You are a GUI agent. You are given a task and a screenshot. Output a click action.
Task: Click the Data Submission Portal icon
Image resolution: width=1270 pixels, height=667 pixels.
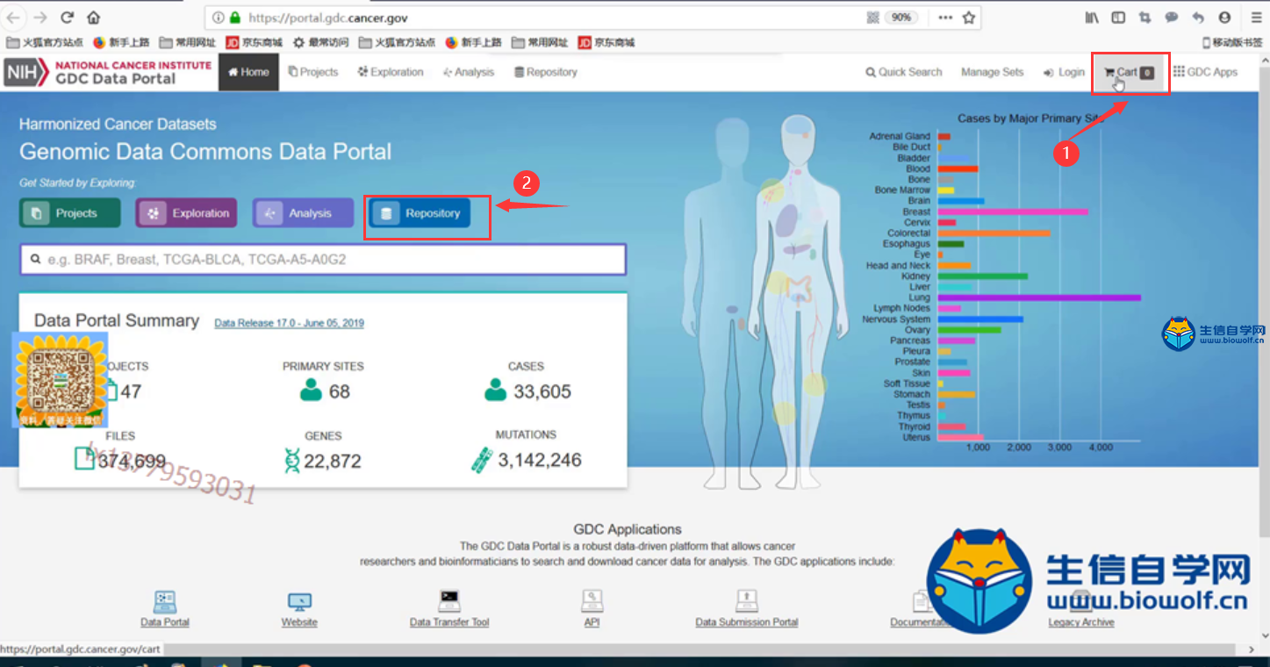[x=747, y=601]
